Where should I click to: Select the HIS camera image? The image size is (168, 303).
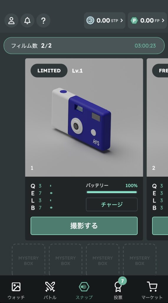[x=81, y=119]
